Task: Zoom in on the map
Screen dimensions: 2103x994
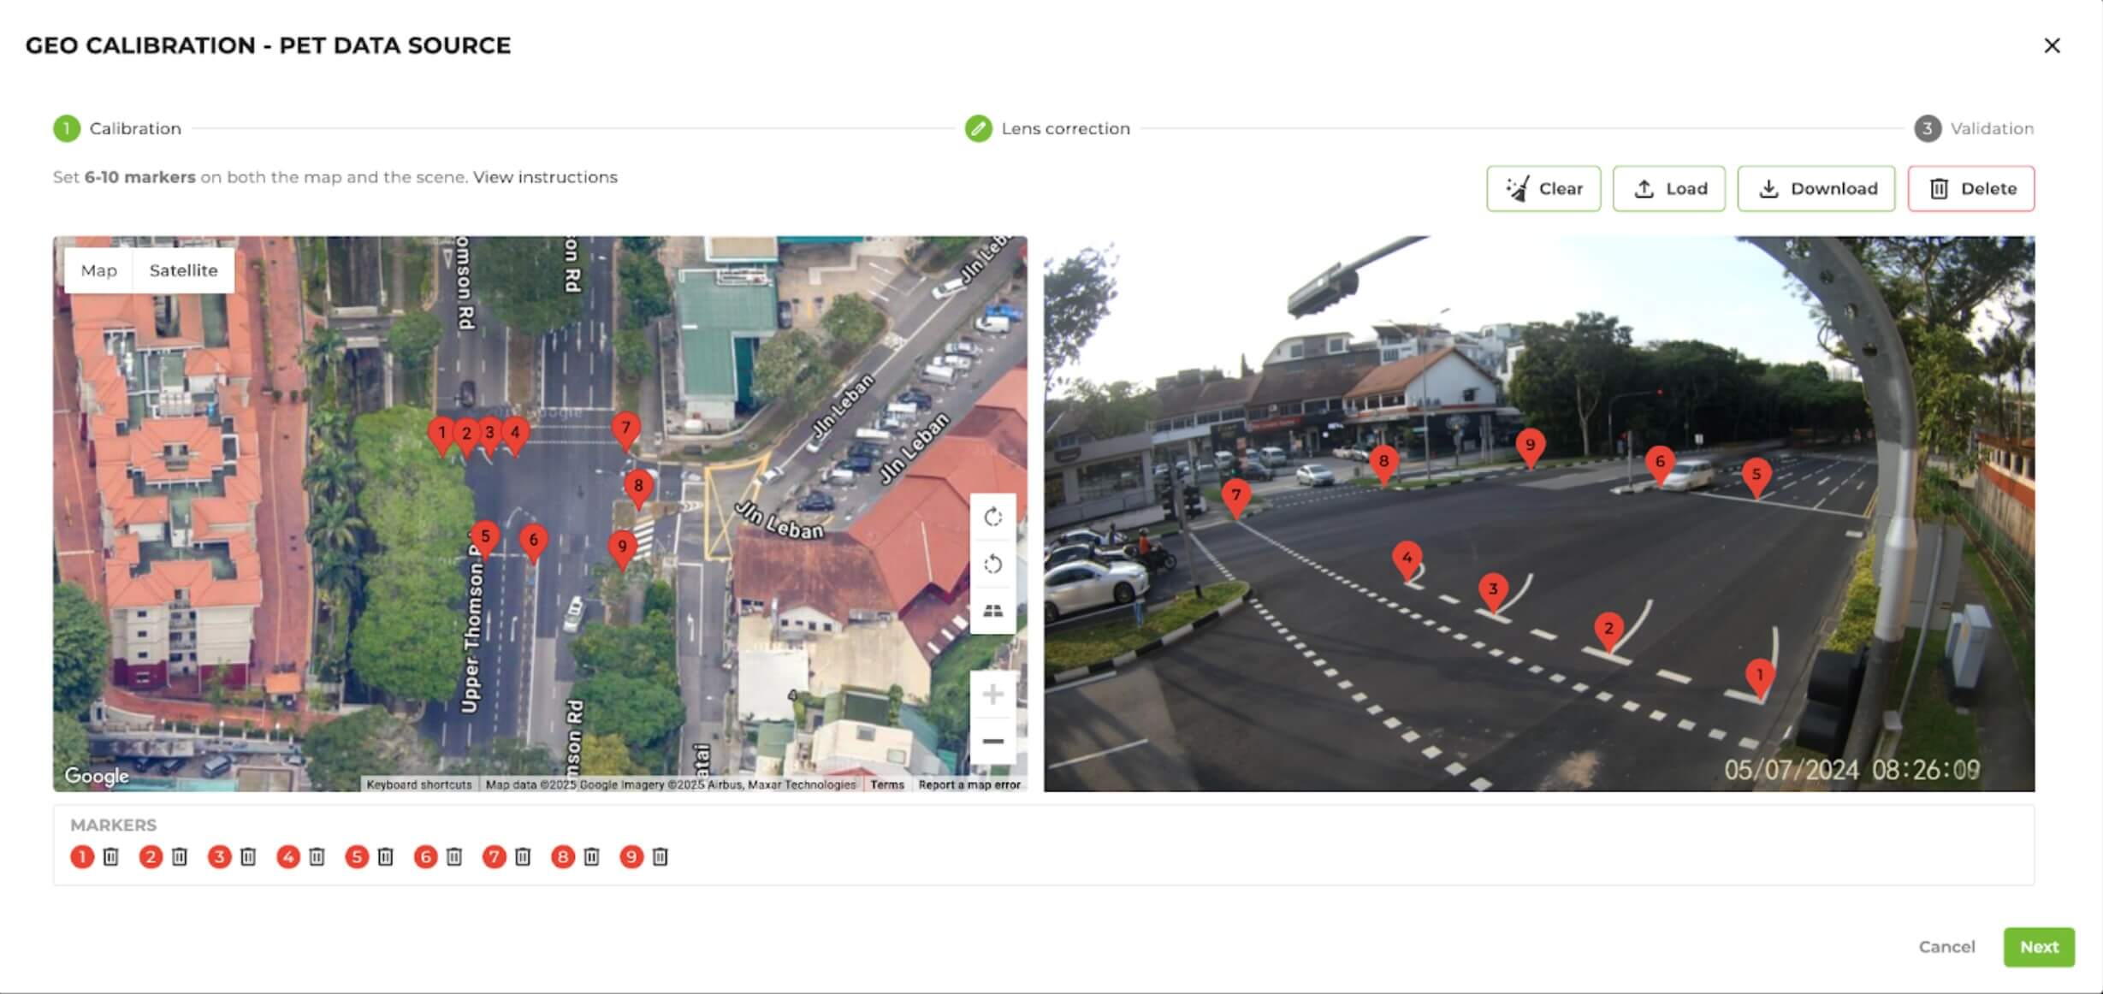Action: click(x=992, y=694)
